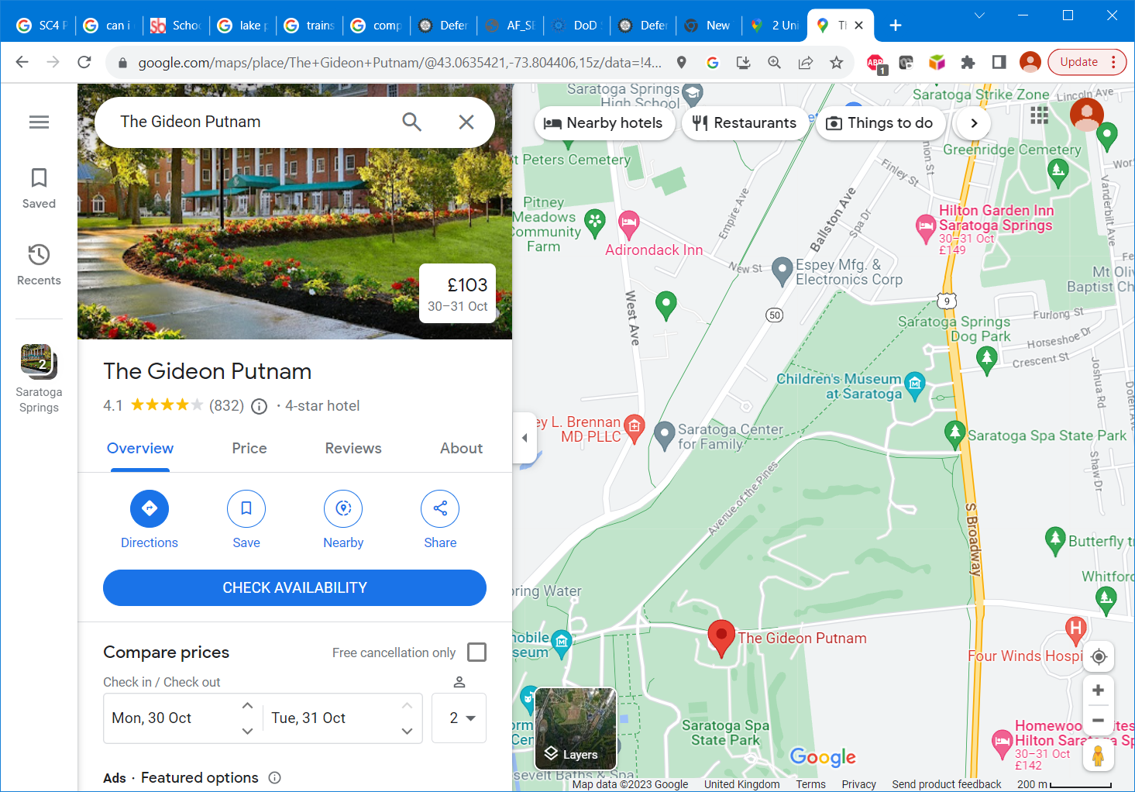This screenshot has width=1135, height=792.
Task: Switch to the About tab
Action: pyautogui.click(x=461, y=449)
